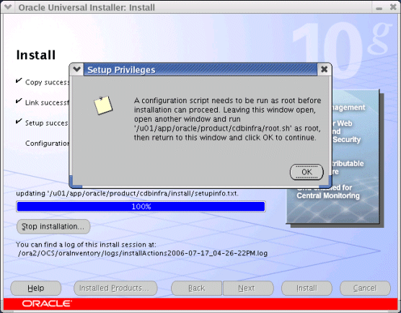Click Installed Products button

coord(115,288)
